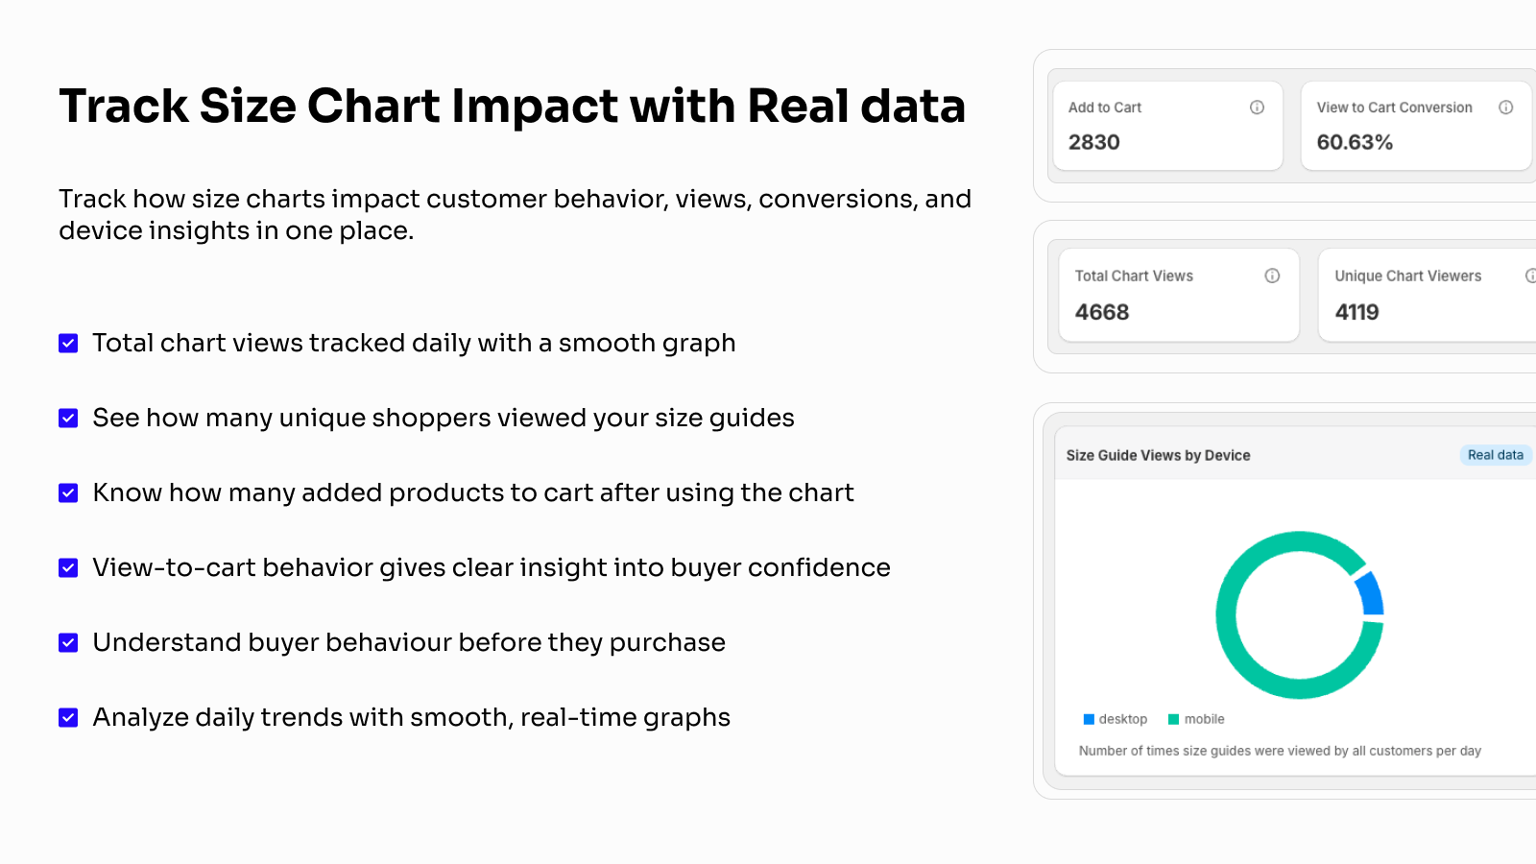Select the Add to Cart 2830 card
Screen dimensions: 1536x864
click(1167, 126)
